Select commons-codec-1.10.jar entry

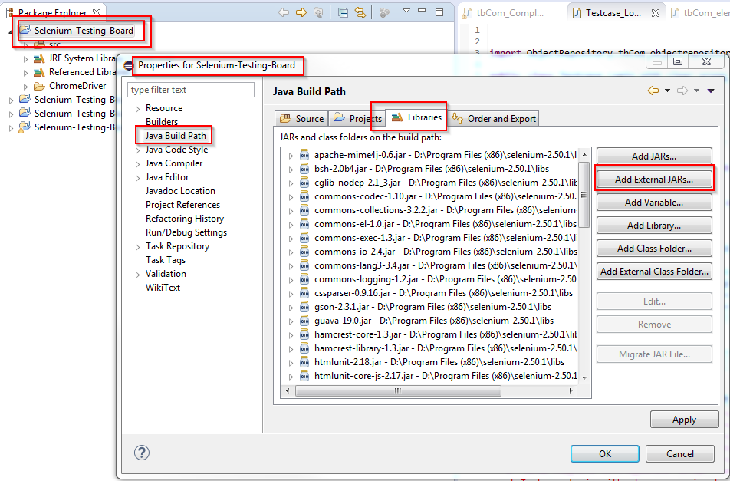coord(445,196)
